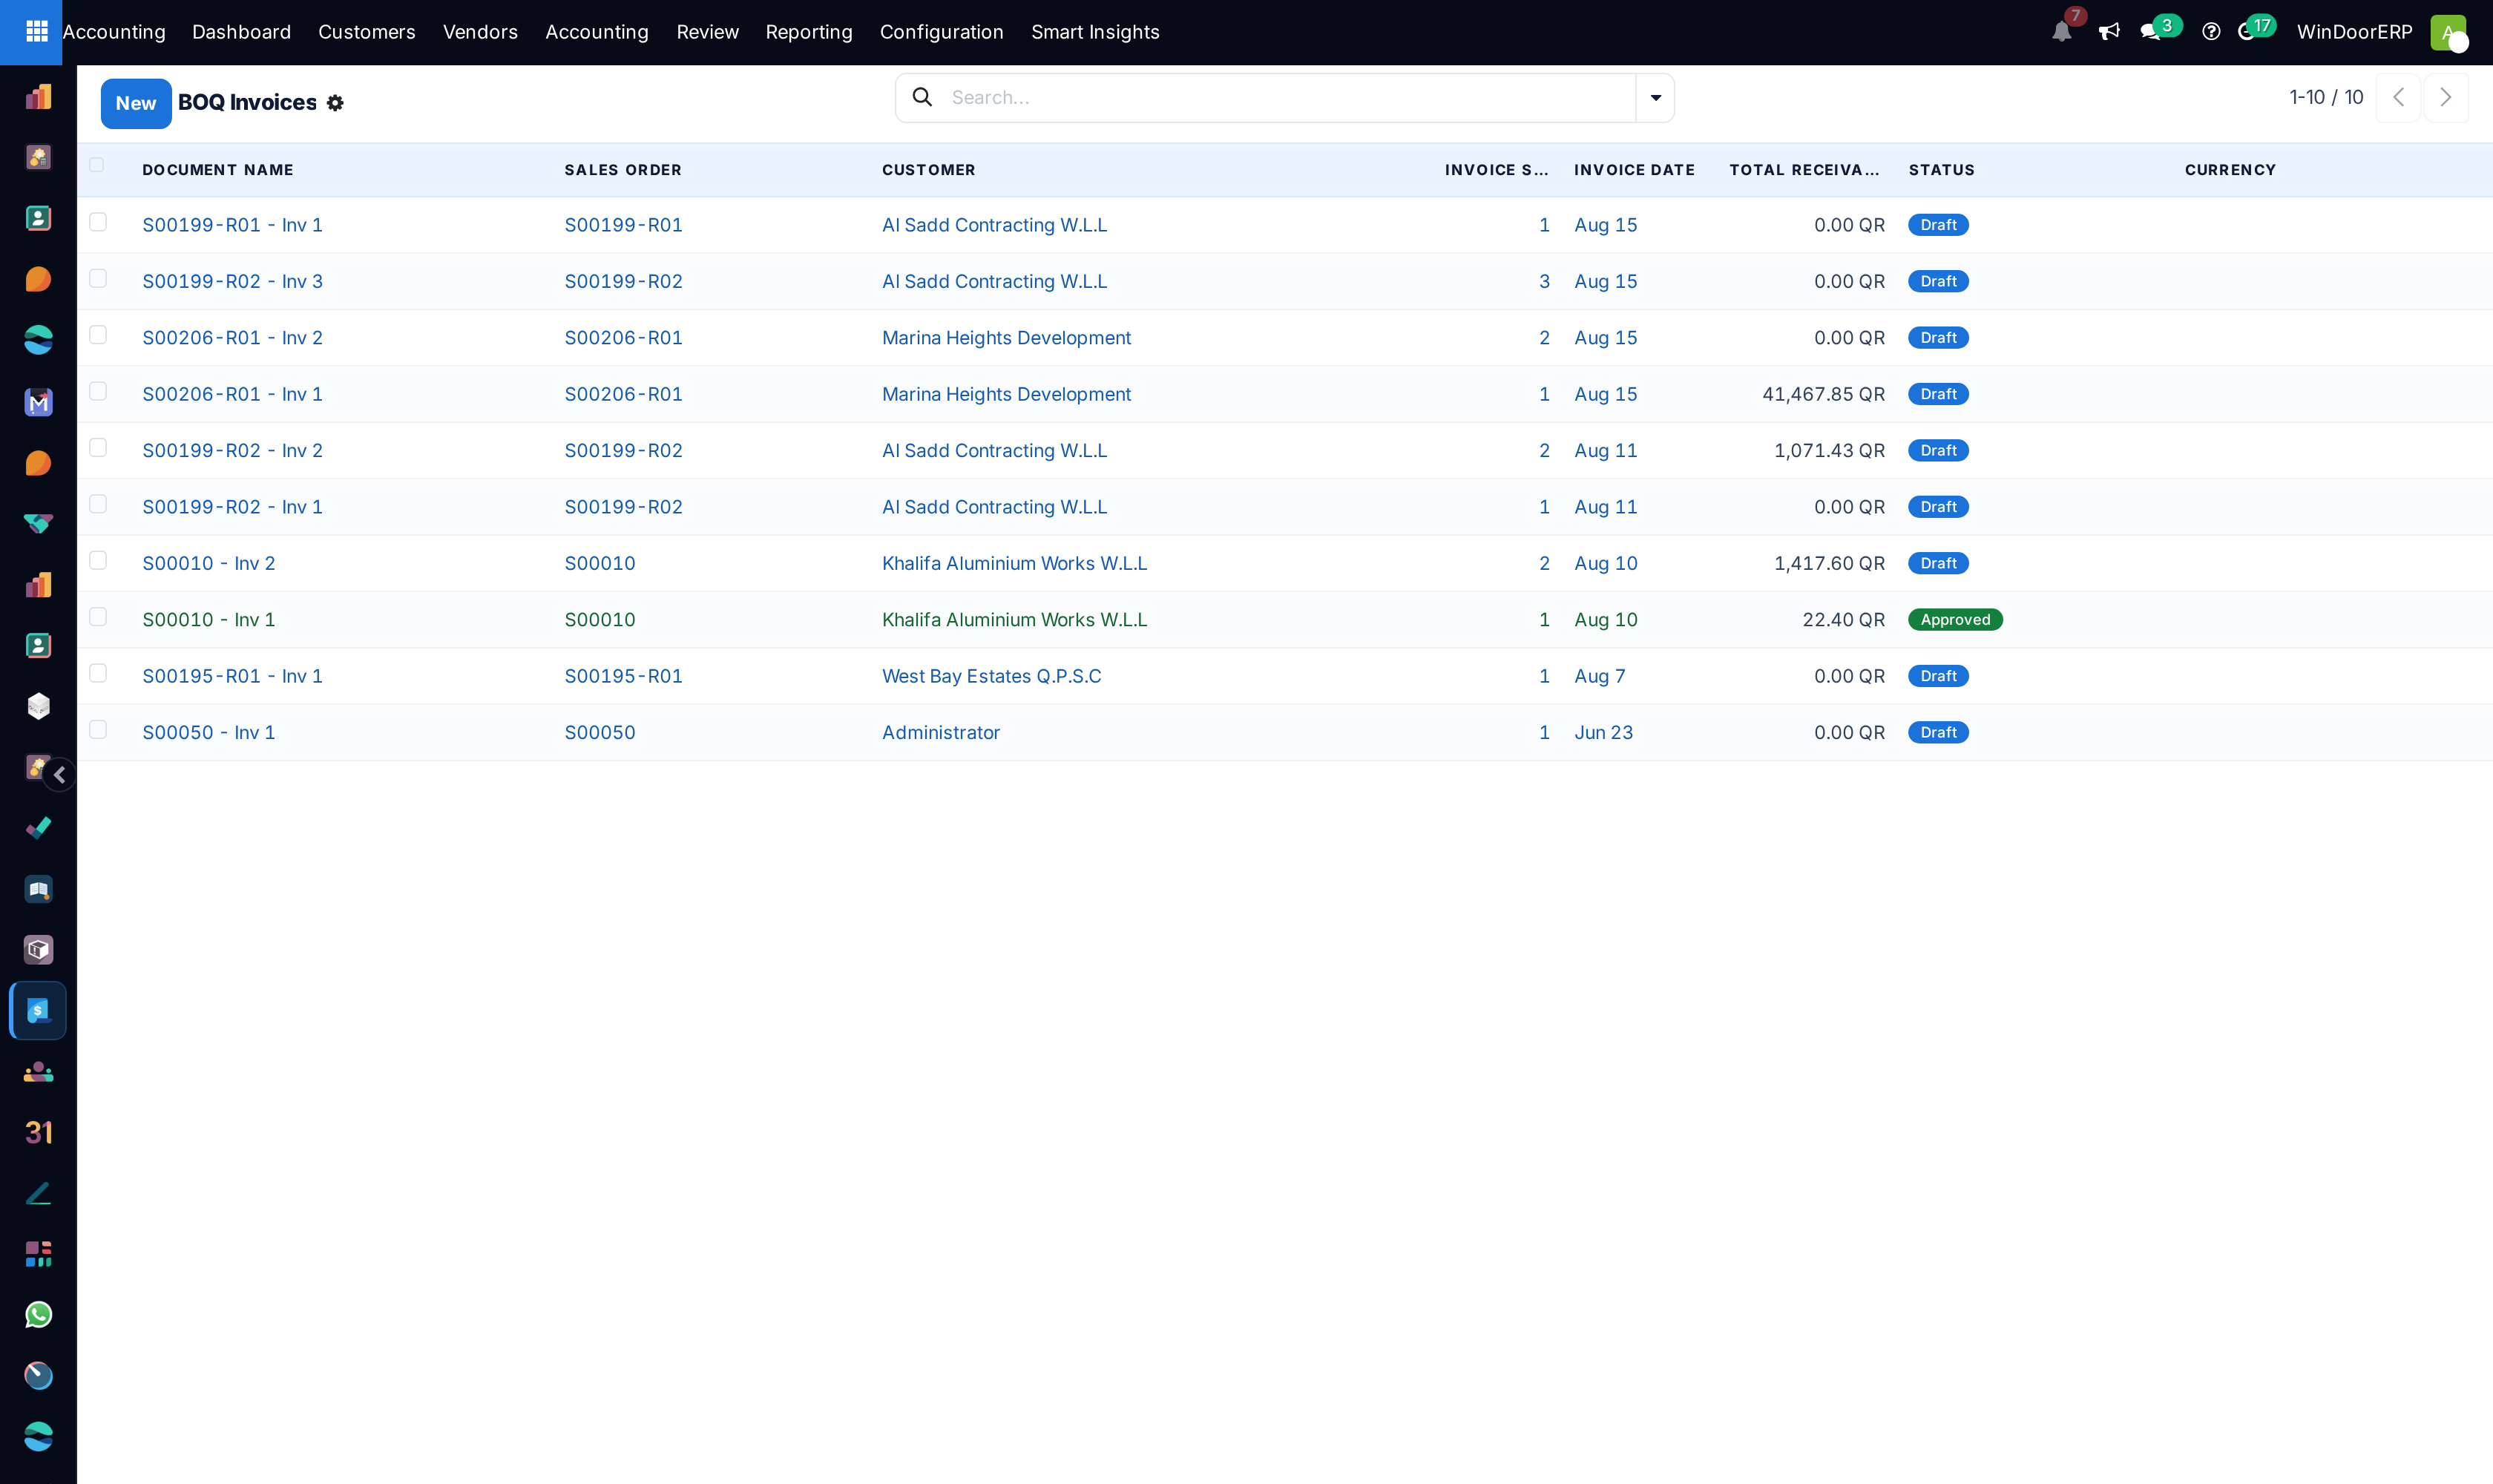Open the green user avatar menu
This screenshot has height=1484, width=2493.
click(x=2448, y=32)
